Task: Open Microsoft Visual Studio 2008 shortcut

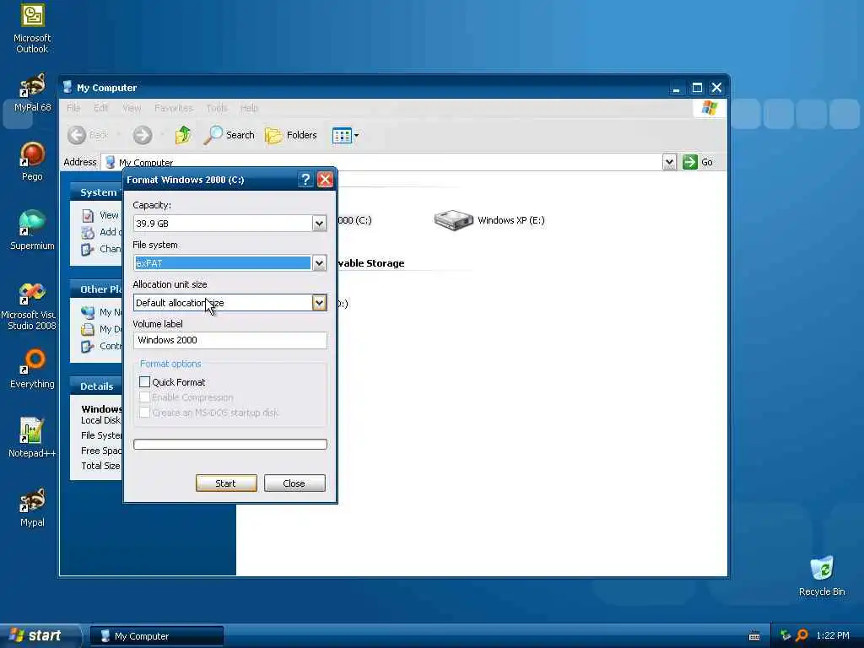Action: pyautogui.click(x=29, y=306)
